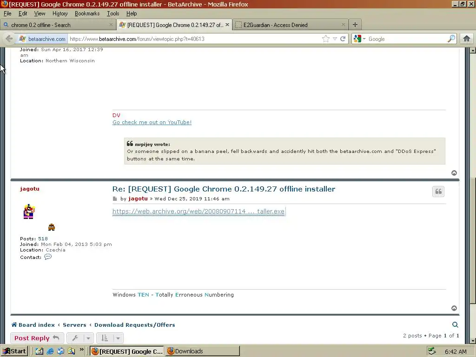The width and height of the screenshot is (476, 357).
Task: Open jagotu's post count 518 link
Action: pos(43,238)
